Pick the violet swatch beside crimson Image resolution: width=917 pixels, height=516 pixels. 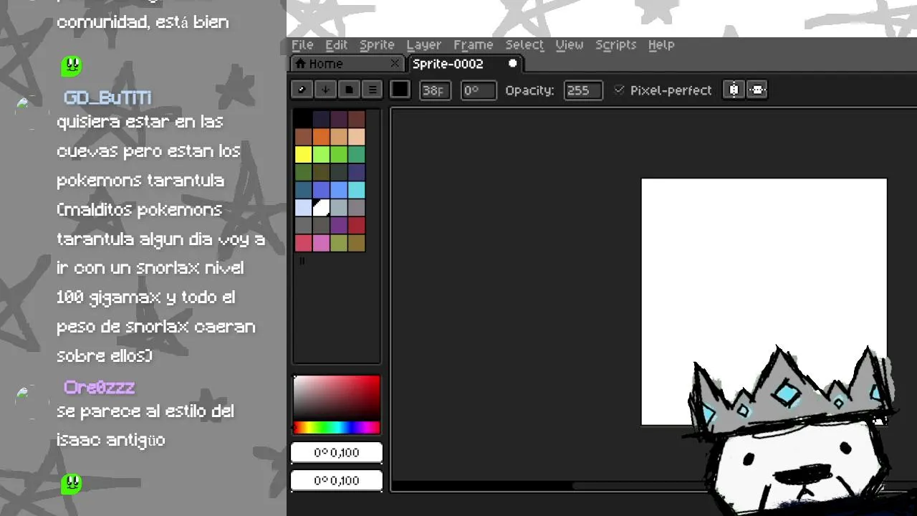[339, 226]
